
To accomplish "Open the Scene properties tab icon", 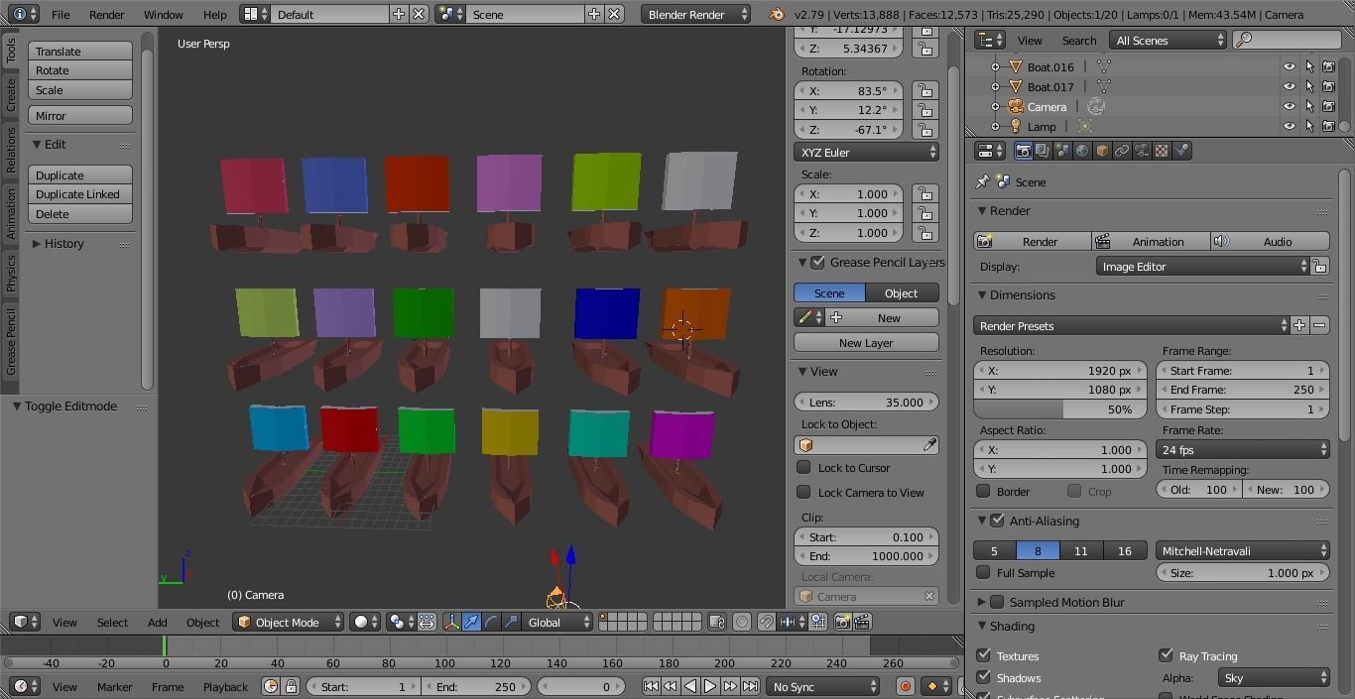I will coord(1062,151).
